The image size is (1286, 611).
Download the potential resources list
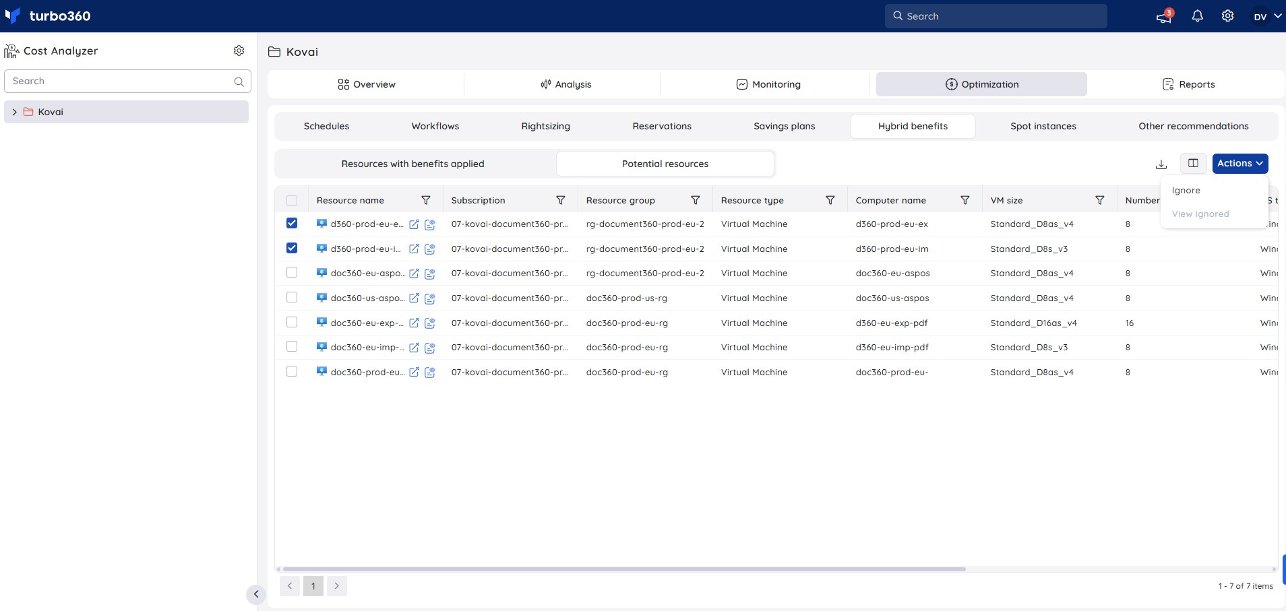[1161, 164]
